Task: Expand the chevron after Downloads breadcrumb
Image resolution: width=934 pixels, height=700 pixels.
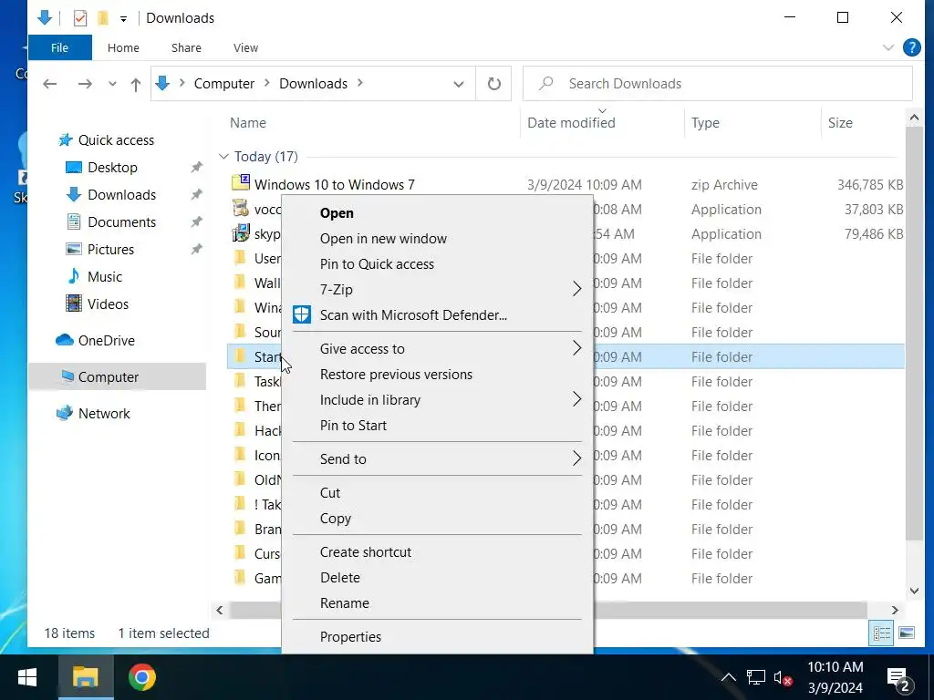Action: coord(359,83)
